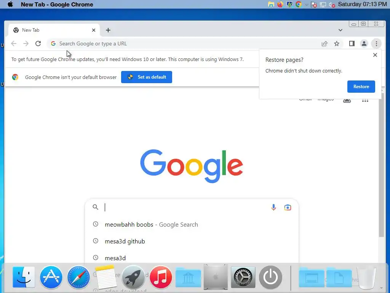This screenshot has width=390, height=293.
Task: Open the documents folder dock icon
Action: tap(339, 278)
